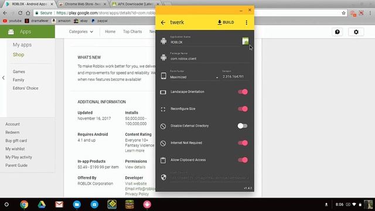Click the shield icon at the bottom of twerk
Viewport: 375px width, 211px height.
click(163, 177)
